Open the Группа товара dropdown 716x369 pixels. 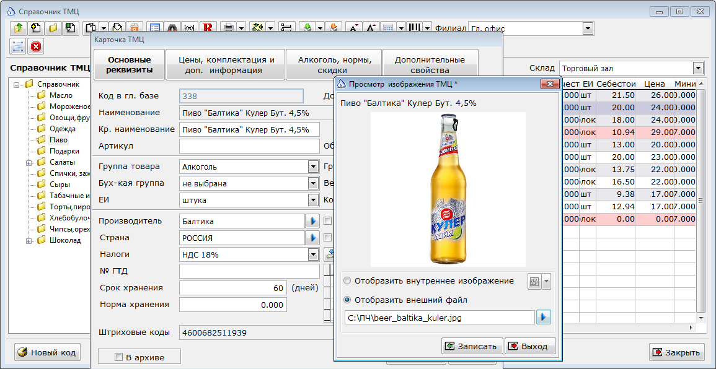point(313,167)
